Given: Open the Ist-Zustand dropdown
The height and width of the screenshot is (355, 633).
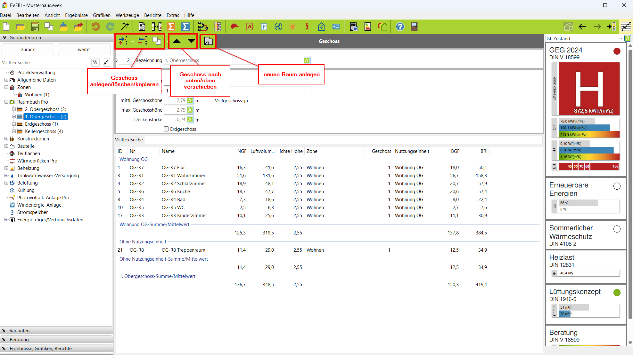Looking at the screenshot, I should click(620, 38).
